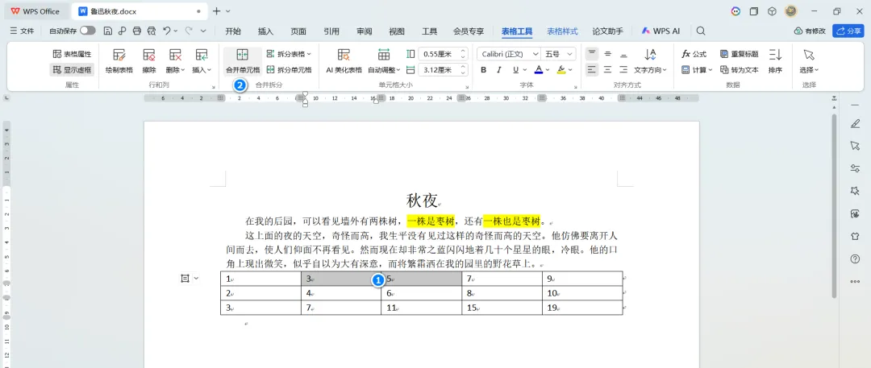Select the Eraser (擦除) tool
This screenshot has width=871, height=368.
tap(149, 61)
